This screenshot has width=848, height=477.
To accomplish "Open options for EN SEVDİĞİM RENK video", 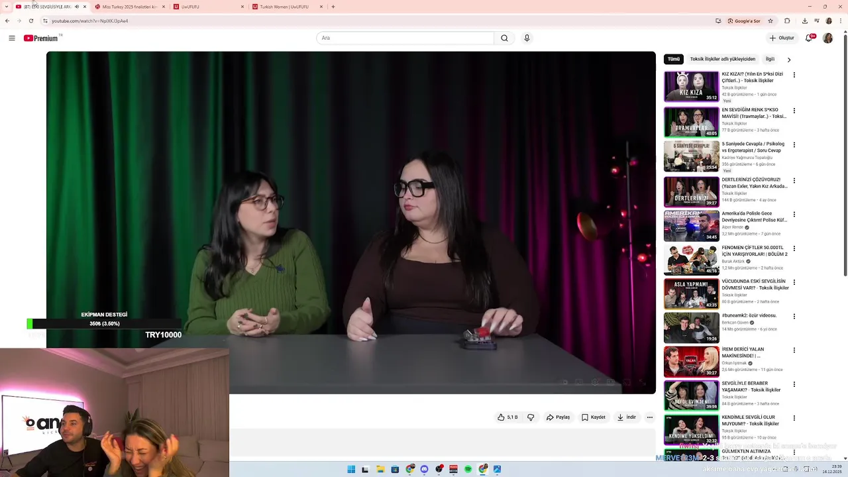I will click(x=794, y=111).
